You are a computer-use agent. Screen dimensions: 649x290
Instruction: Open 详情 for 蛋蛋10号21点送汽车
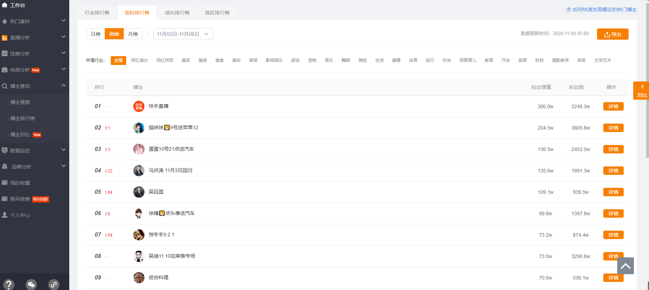613,149
